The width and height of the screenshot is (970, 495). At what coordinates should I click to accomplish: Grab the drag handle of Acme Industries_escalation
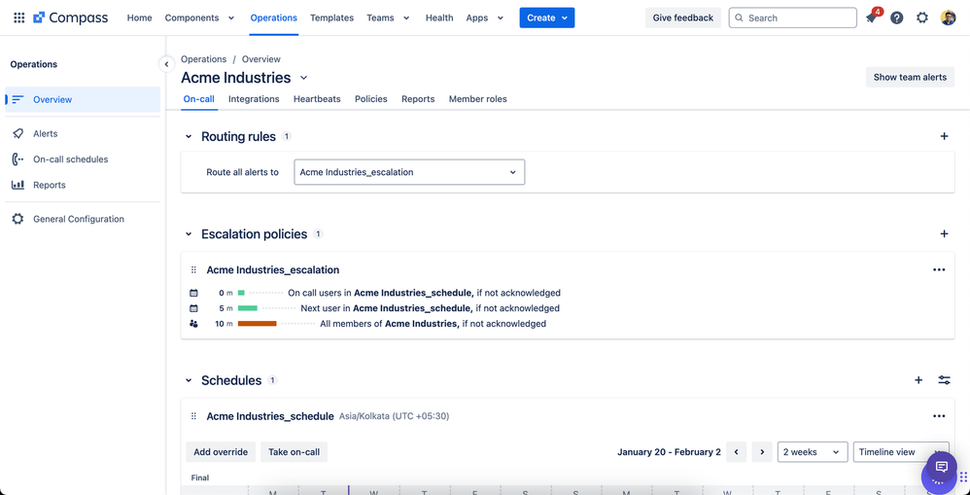(x=193, y=269)
